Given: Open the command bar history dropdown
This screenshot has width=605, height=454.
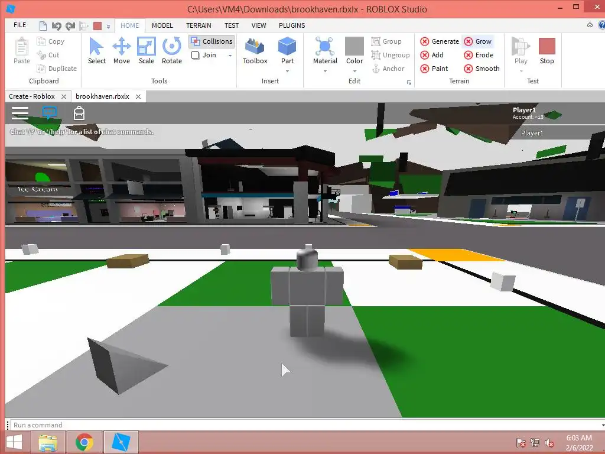Looking at the screenshot, I should (x=602, y=425).
